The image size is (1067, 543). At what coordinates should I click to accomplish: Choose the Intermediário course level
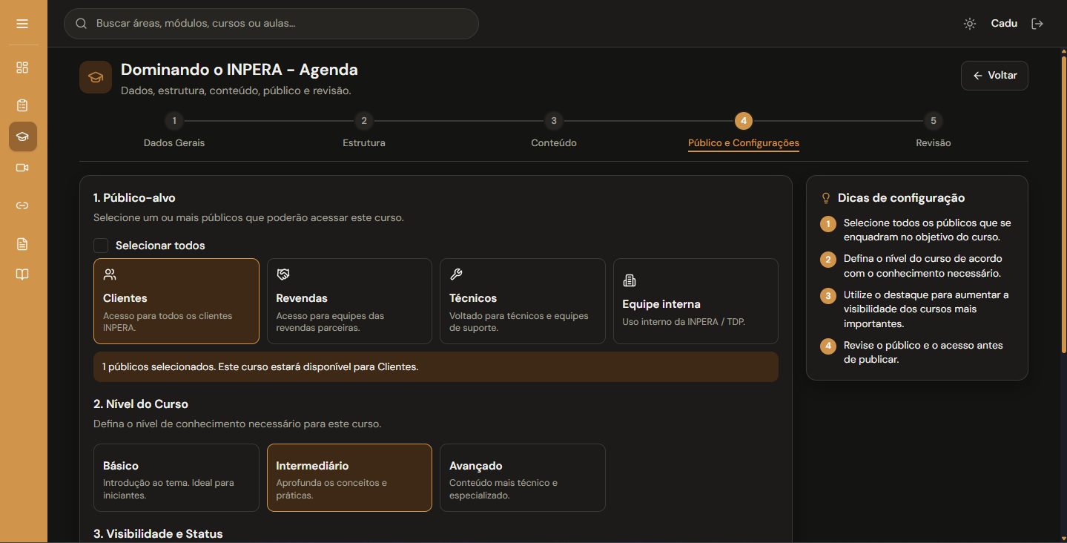point(349,478)
